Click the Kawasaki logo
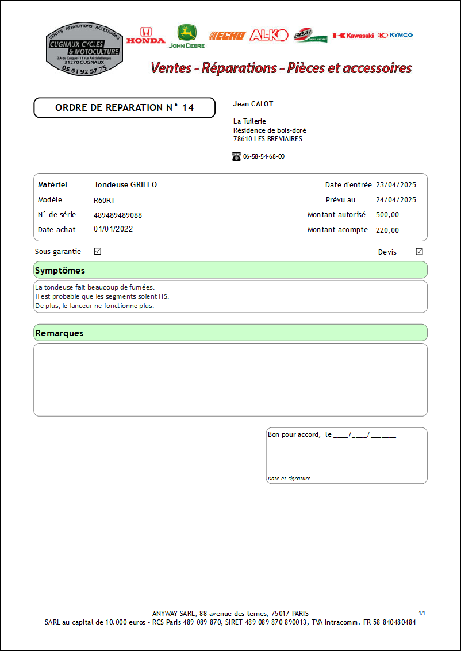The width and height of the screenshot is (461, 651). [x=354, y=36]
